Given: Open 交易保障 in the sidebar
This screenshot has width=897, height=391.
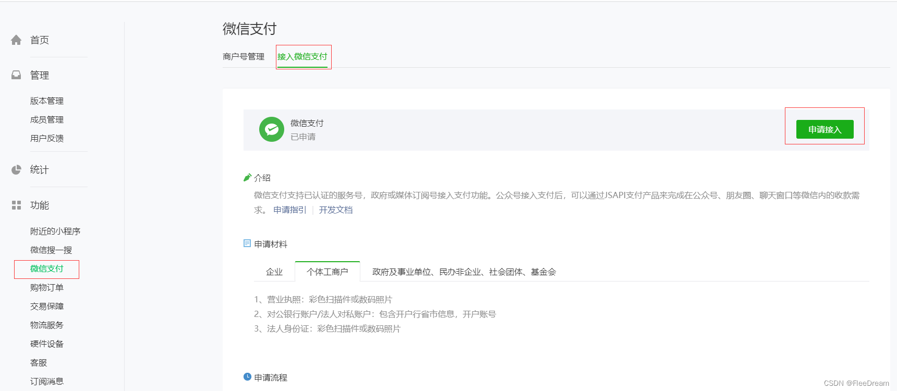Looking at the screenshot, I should [47, 306].
